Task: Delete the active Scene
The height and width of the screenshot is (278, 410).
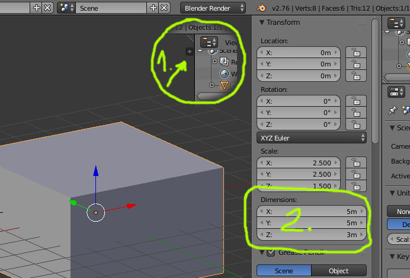Action: [164, 8]
